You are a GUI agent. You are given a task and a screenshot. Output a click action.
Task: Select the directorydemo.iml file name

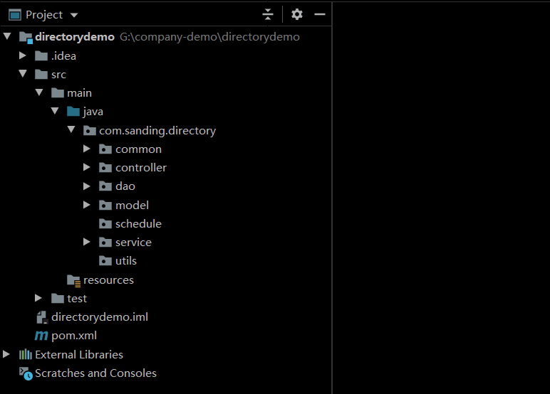(100, 317)
